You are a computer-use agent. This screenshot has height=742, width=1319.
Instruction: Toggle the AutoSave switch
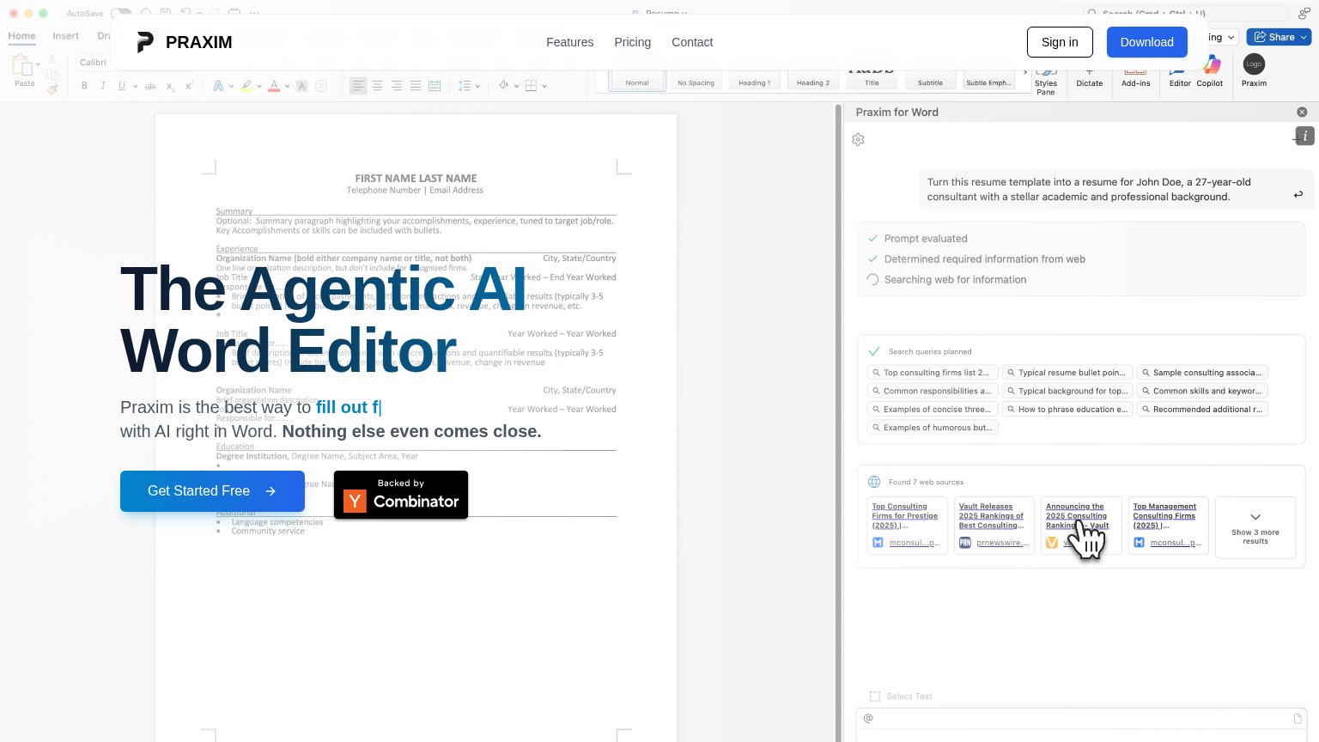pyautogui.click(x=121, y=14)
